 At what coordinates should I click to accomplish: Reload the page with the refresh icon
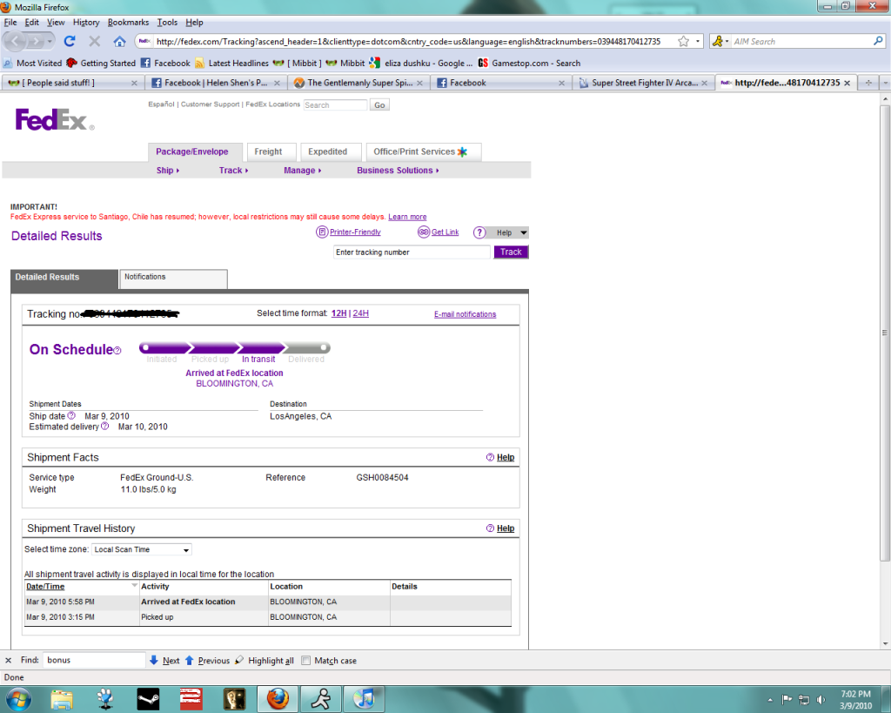(70, 41)
